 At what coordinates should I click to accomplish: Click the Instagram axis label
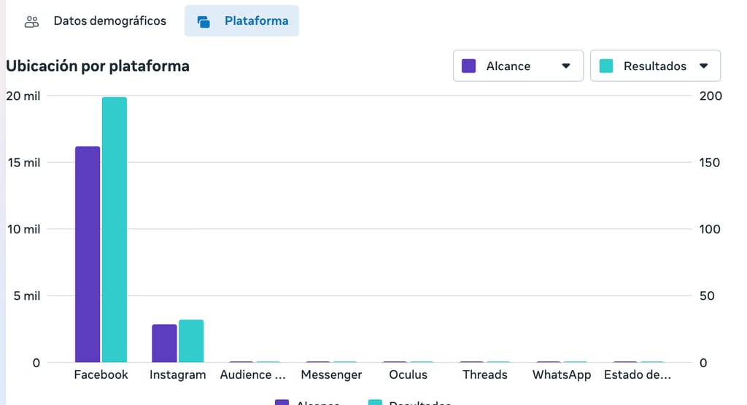[177, 374]
